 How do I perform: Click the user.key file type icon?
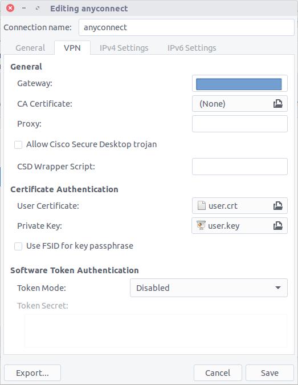coord(201,225)
